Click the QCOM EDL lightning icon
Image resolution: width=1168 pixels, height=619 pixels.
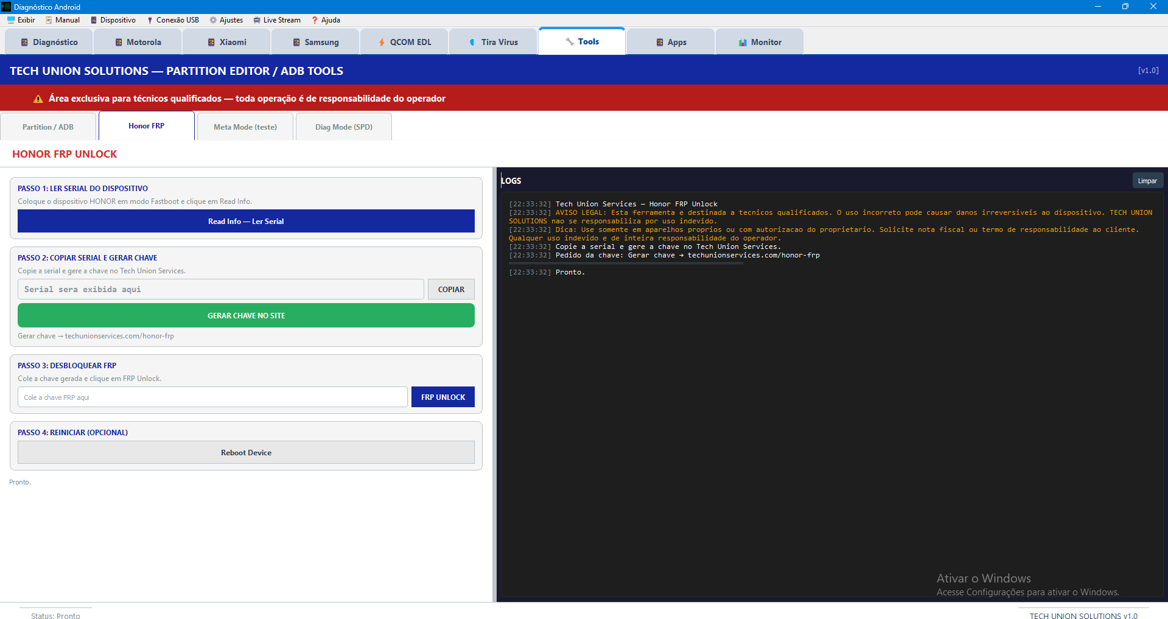click(x=382, y=43)
